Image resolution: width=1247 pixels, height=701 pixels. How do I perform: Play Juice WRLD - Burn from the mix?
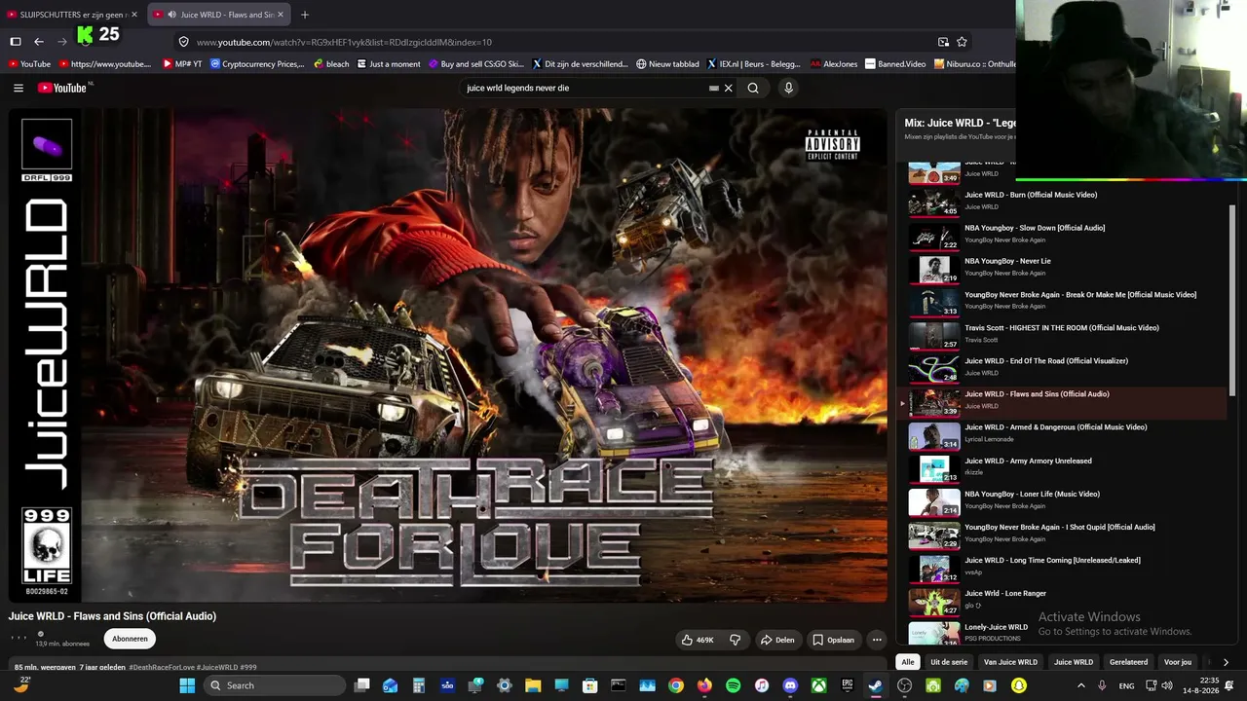pos(1065,201)
